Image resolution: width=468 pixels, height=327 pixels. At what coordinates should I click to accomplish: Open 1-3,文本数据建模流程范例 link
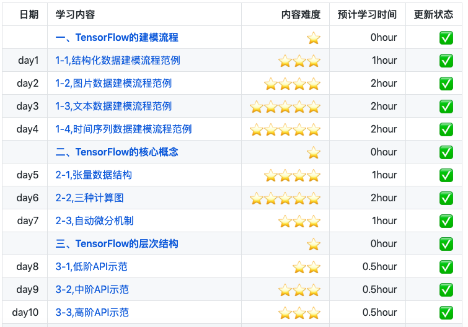[x=113, y=107]
